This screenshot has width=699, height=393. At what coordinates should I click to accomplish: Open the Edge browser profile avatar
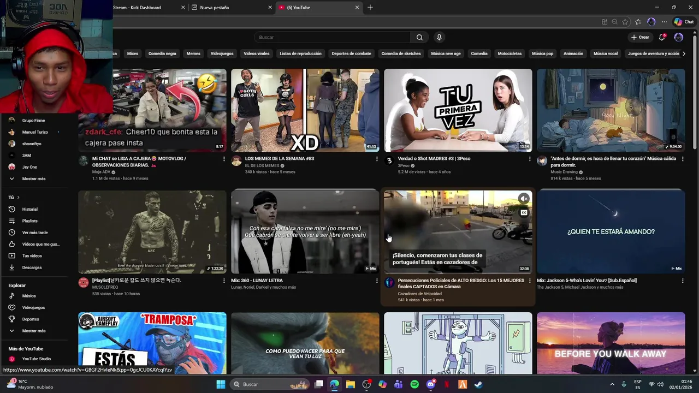[651, 22]
